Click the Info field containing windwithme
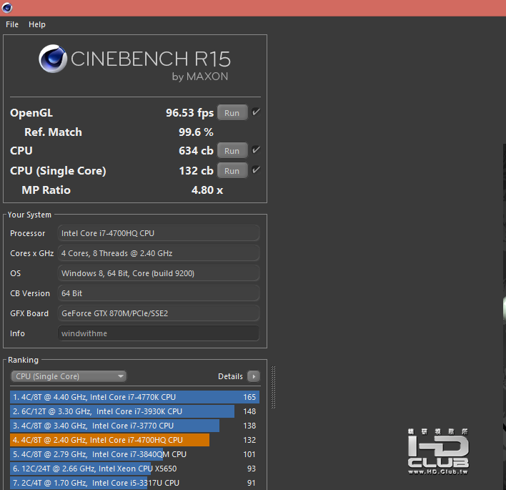The width and height of the screenshot is (506, 490). point(159,333)
